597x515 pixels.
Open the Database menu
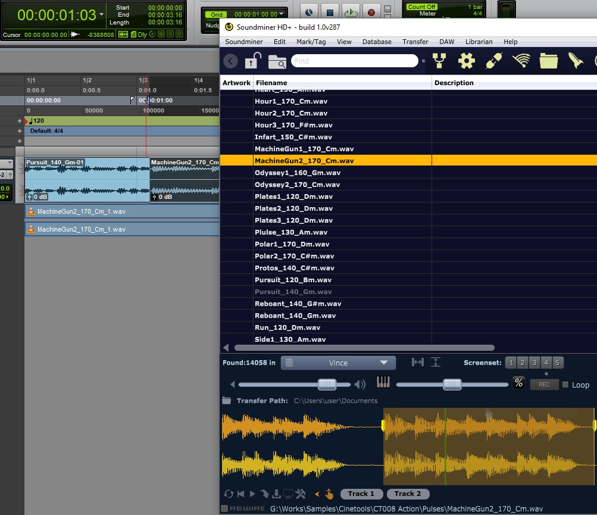[x=377, y=42]
